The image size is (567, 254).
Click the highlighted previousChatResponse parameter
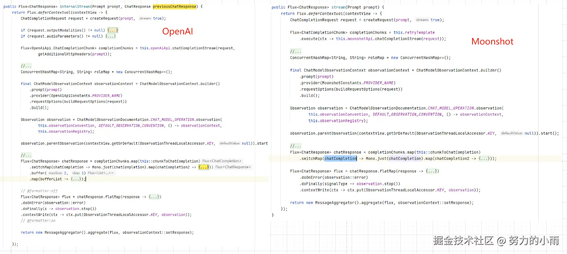click(174, 6)
